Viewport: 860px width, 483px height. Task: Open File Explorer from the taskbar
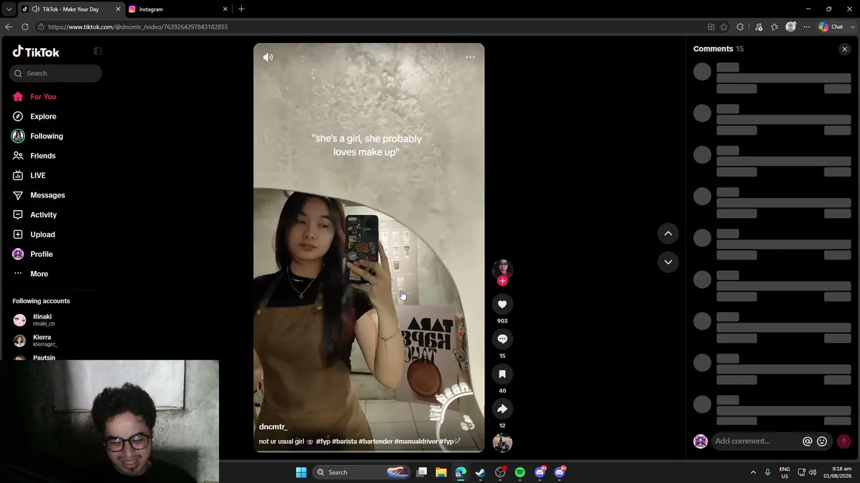pos(441,472)
